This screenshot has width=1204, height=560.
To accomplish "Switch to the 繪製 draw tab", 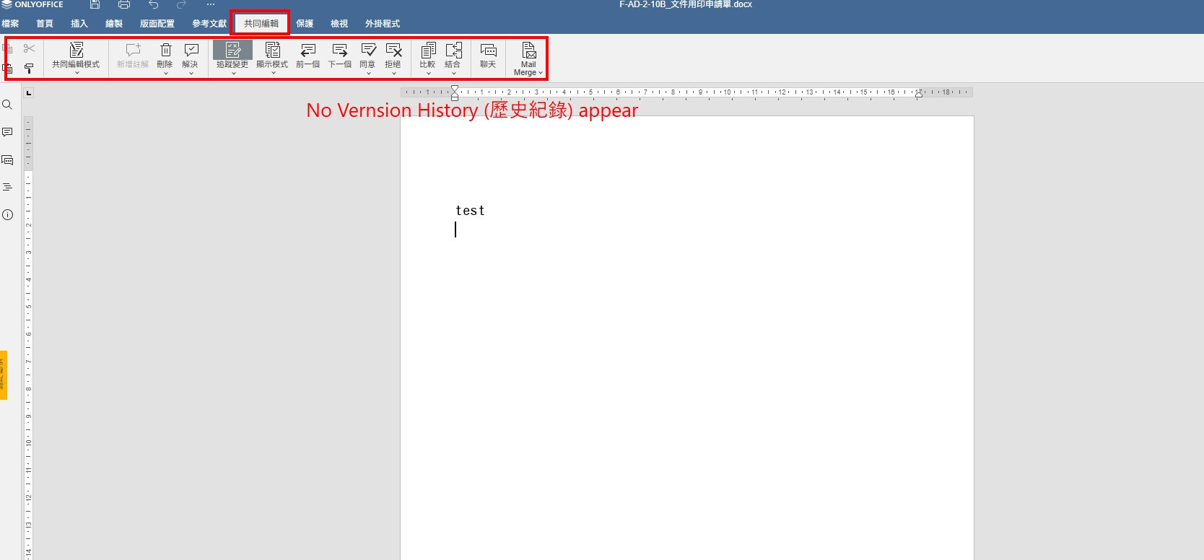I will pyautogui.click(x=114, y=24).
